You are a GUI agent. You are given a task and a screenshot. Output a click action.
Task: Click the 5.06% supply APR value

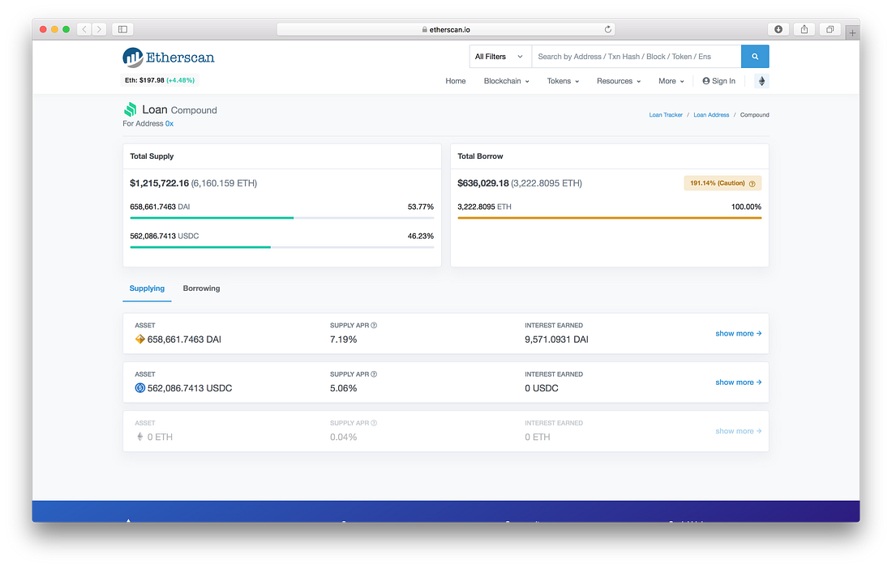click(344, 388)
